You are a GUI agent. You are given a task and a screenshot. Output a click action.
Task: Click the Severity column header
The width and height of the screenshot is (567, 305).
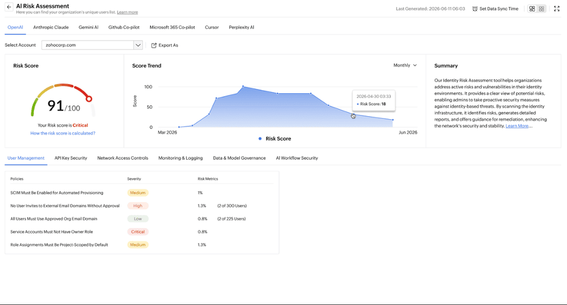[134, 179]
